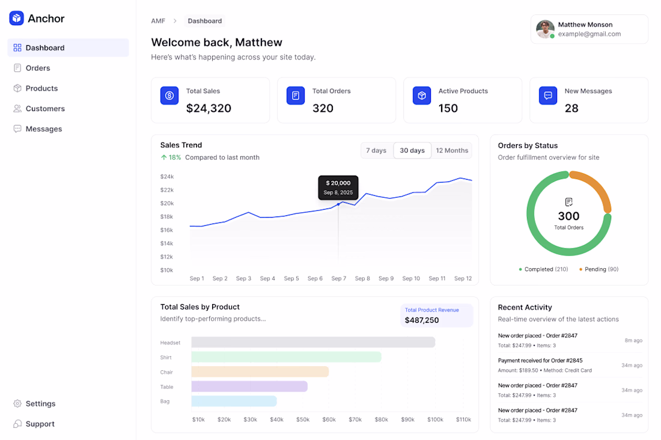Click the Orders by Status heading
This screenshot has height=440, width=661.
click(x=528, y=145)
